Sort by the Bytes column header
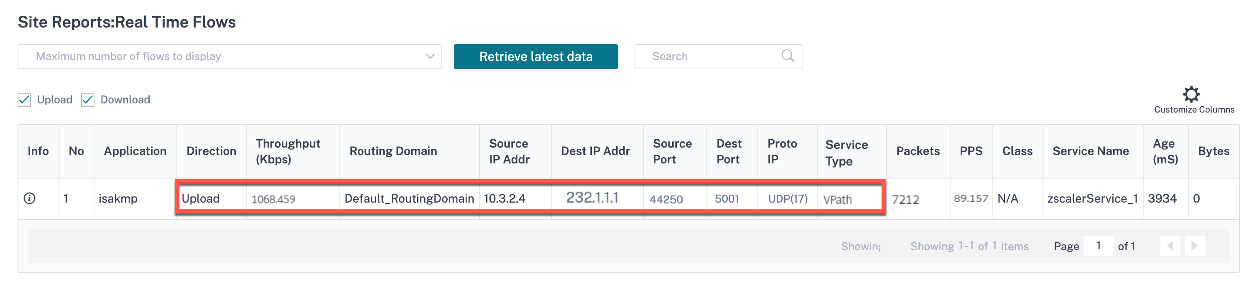The width and height of the screenshot is (1244, 281). coord(1213,151)
